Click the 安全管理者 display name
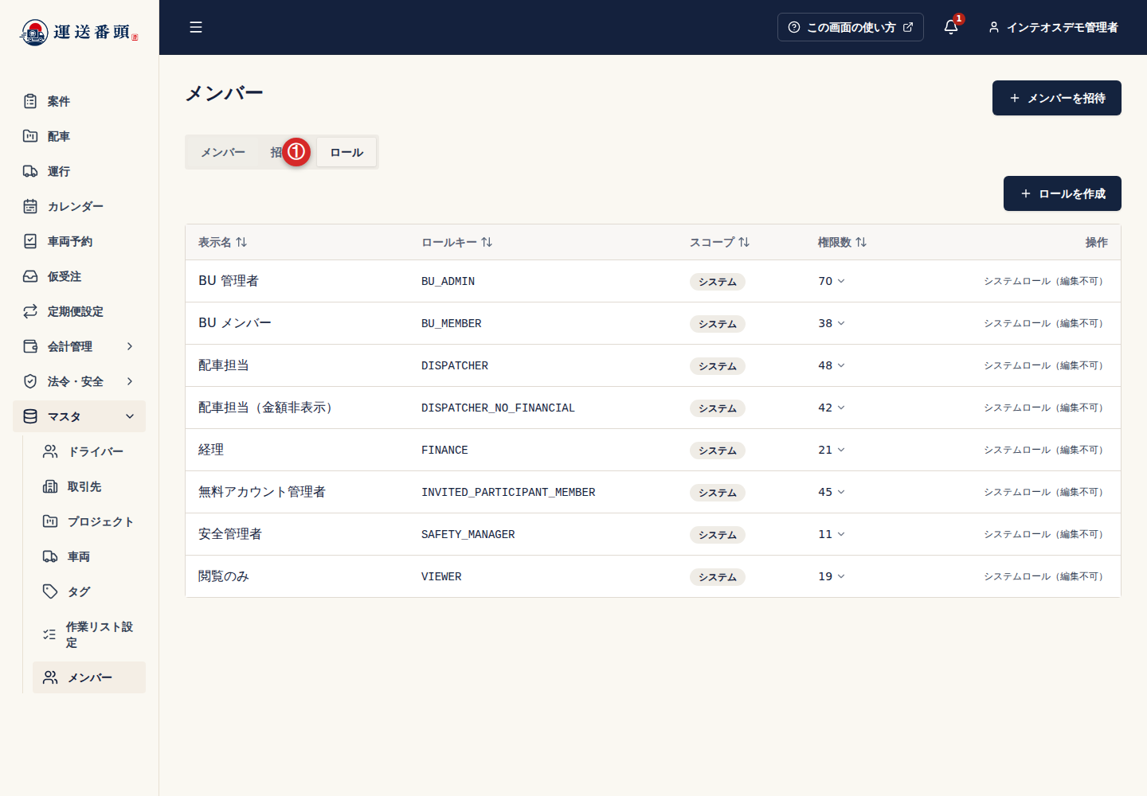Screen dimensions: 1147x796 pos(230,534)
